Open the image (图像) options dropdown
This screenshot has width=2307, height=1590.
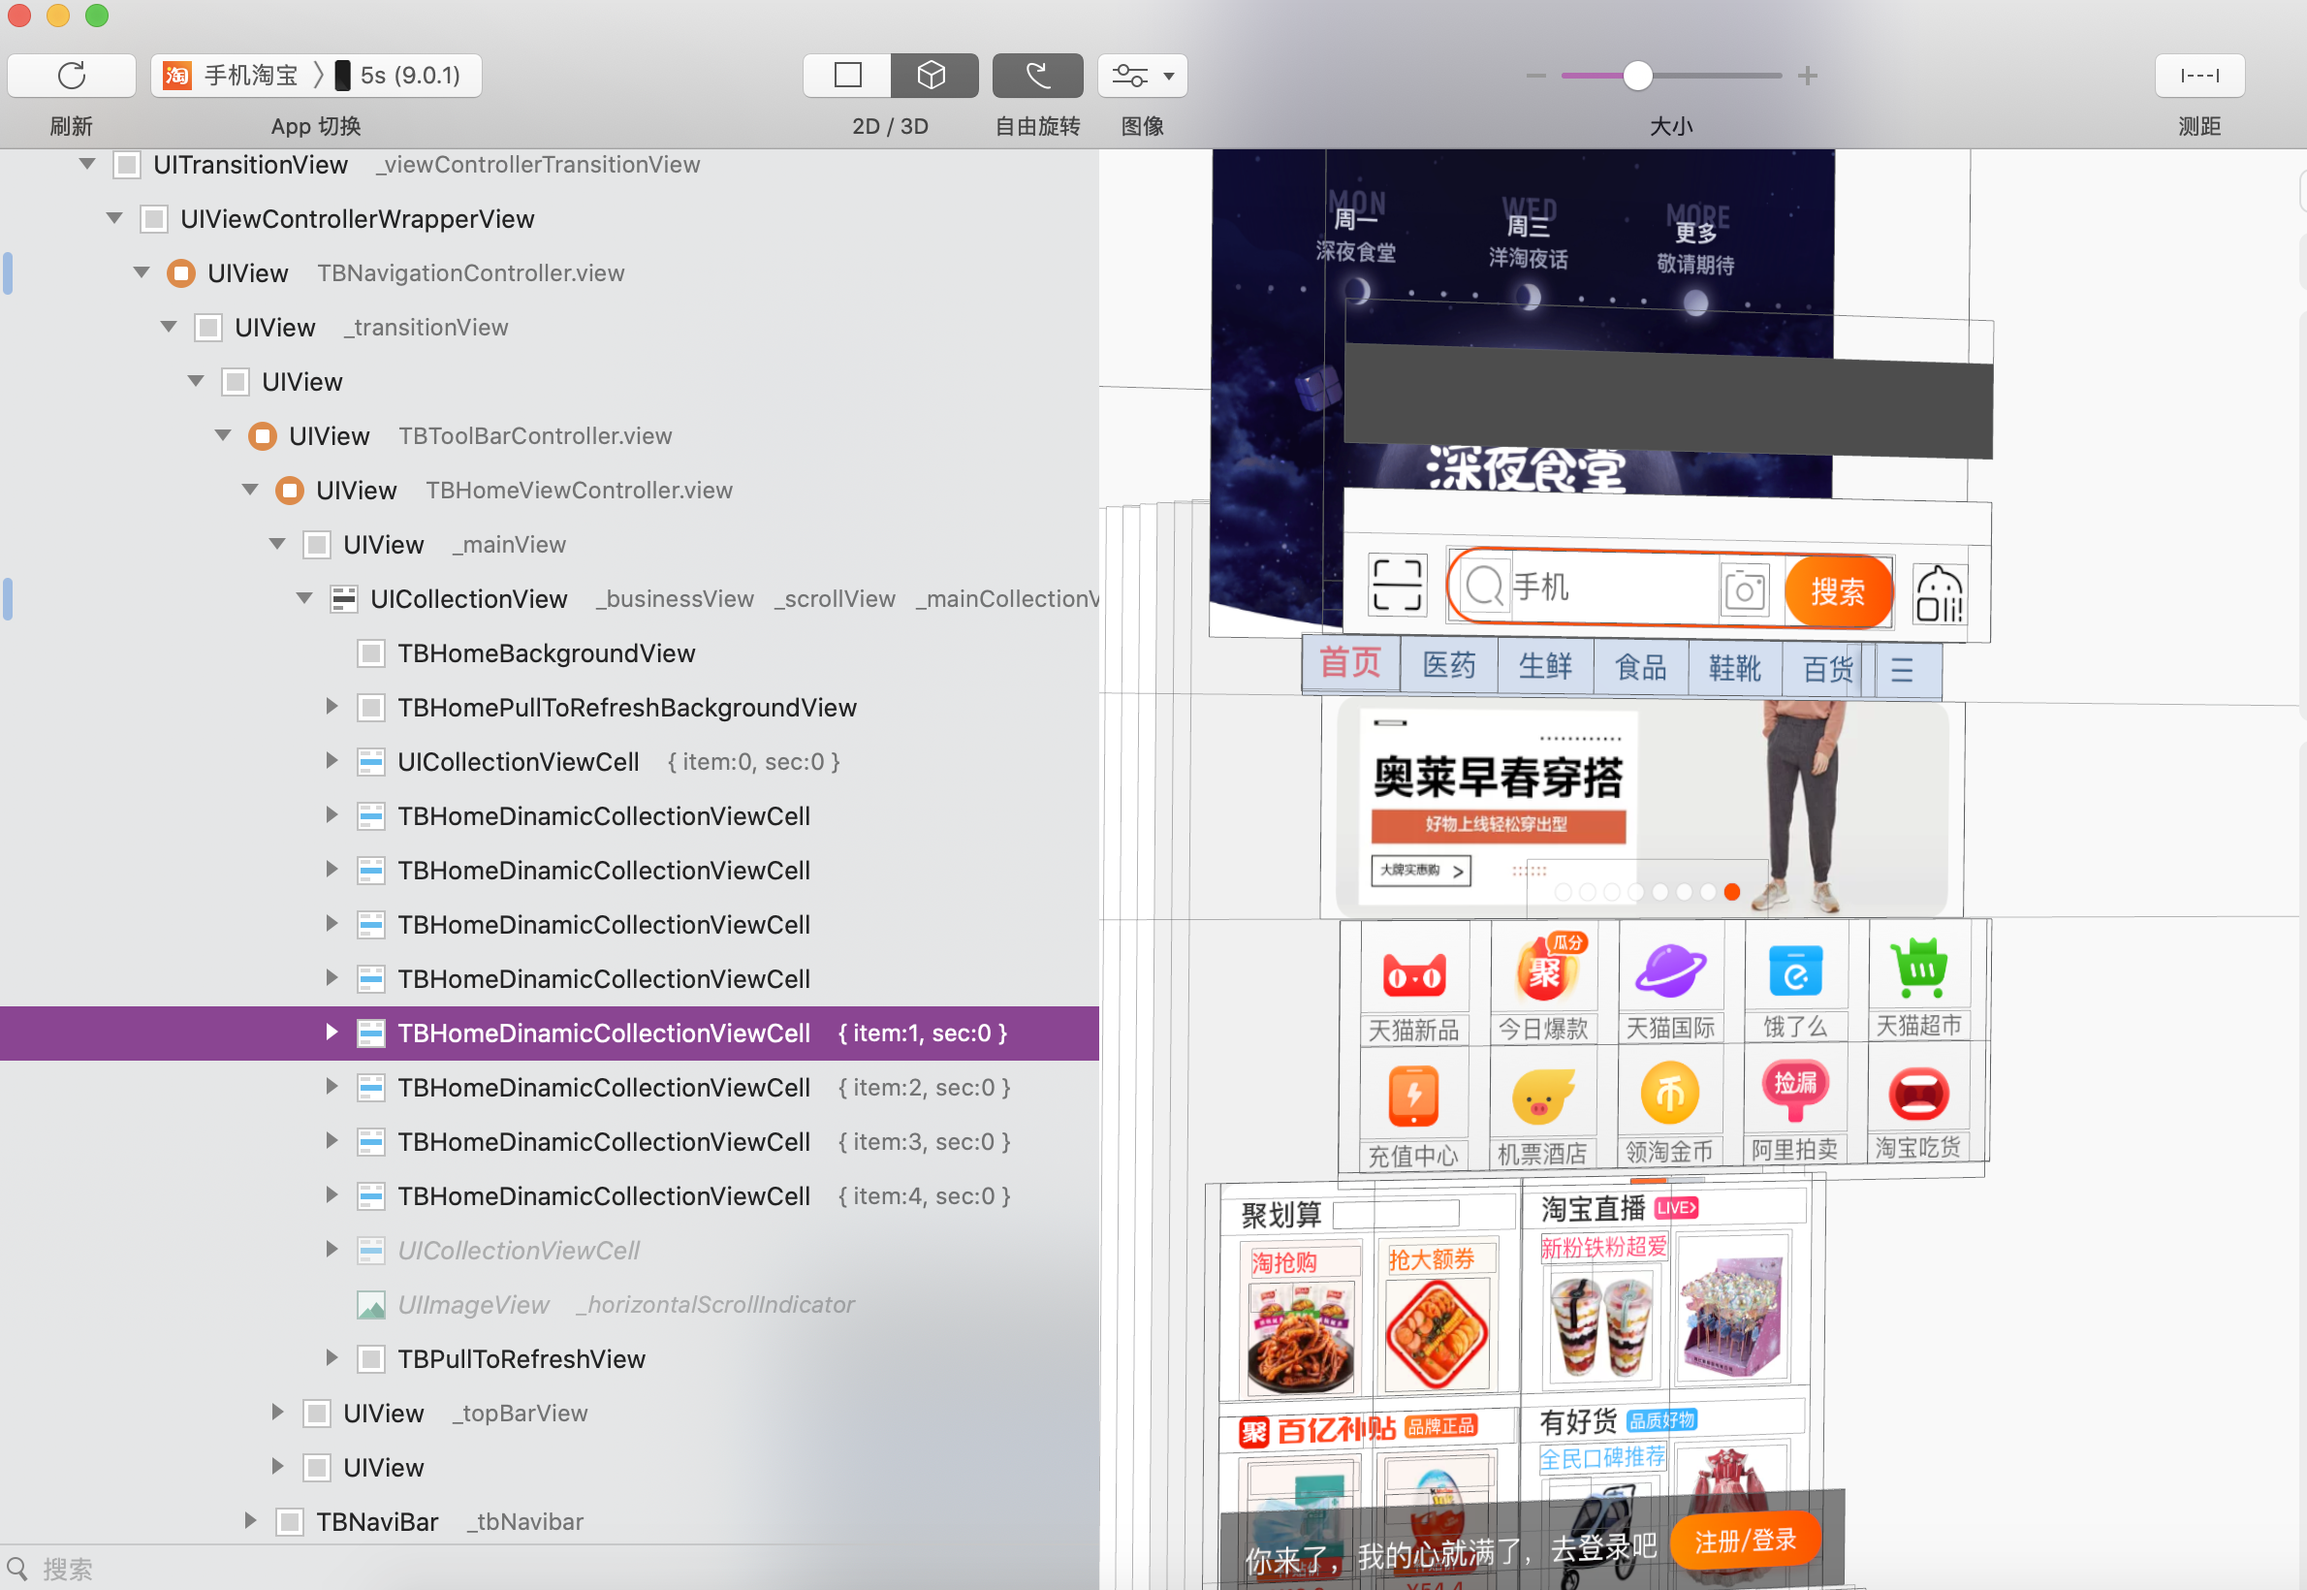[x=1142, y=76]
